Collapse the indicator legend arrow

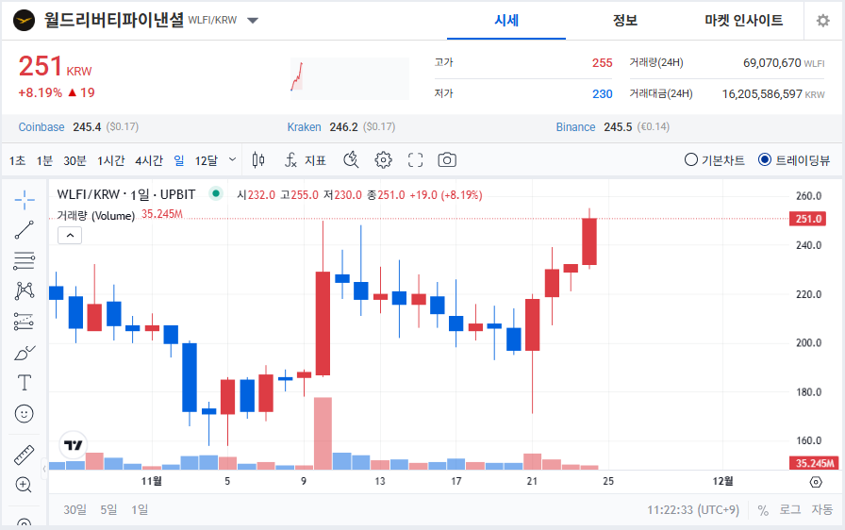(x=70, y=236)
